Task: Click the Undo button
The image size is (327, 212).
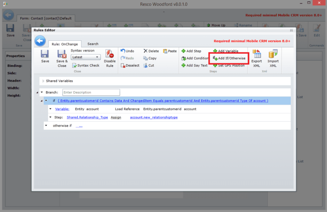Action: pyautogui.click(x=127, y=51)
